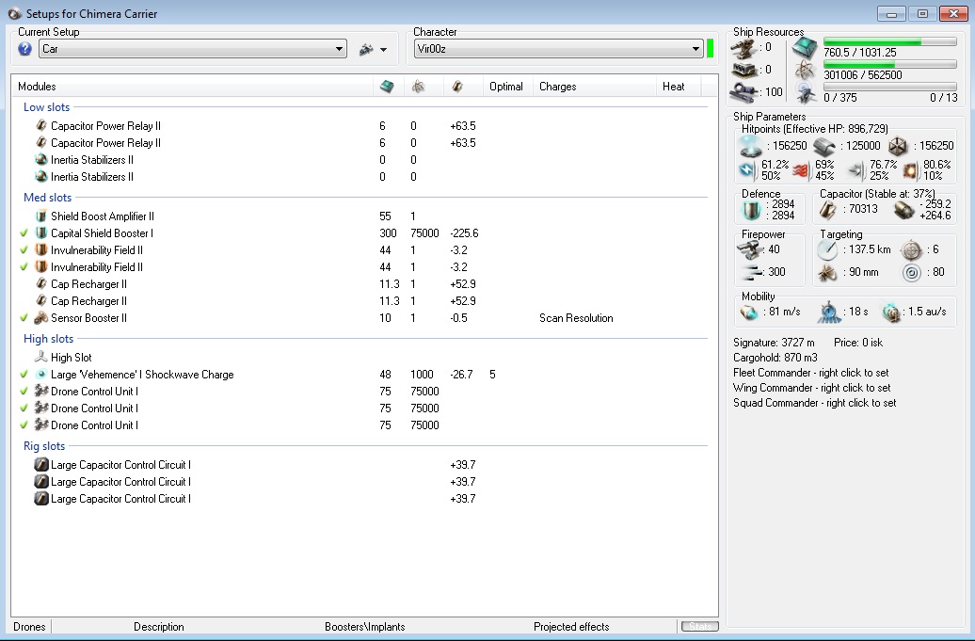Click the Shield Boost Amplifier II icon

click(x=41, y=216)
